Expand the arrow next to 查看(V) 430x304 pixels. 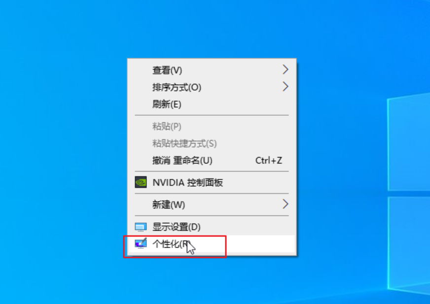click(285, 69)
